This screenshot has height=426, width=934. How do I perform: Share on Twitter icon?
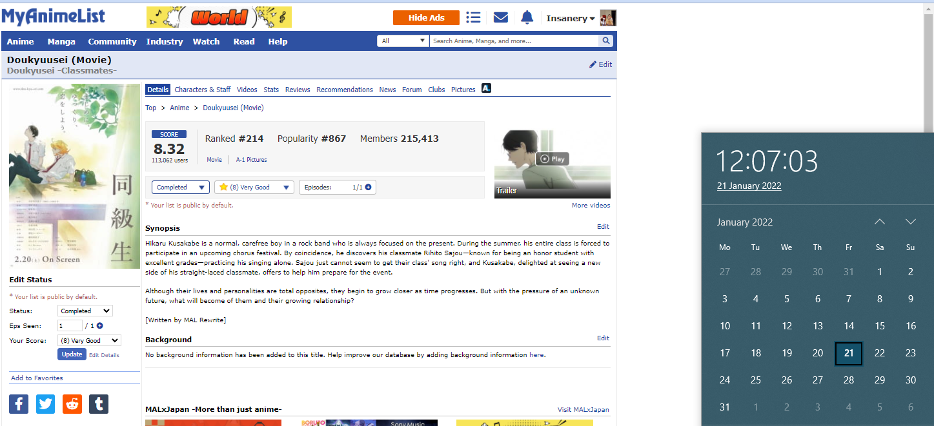pyautogui.click(x=46, y=404)
